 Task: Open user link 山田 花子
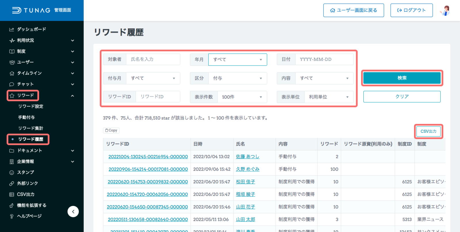246,207
